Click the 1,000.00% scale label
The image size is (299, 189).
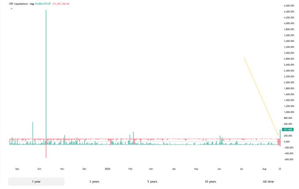(289, 112)
